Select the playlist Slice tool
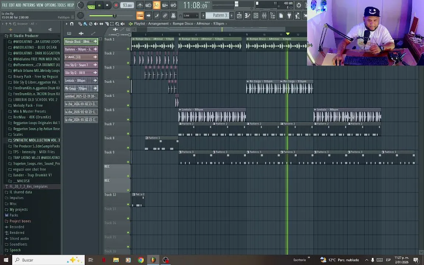The height and width of the screenshot is (265, 424). [x=107, y=24]
